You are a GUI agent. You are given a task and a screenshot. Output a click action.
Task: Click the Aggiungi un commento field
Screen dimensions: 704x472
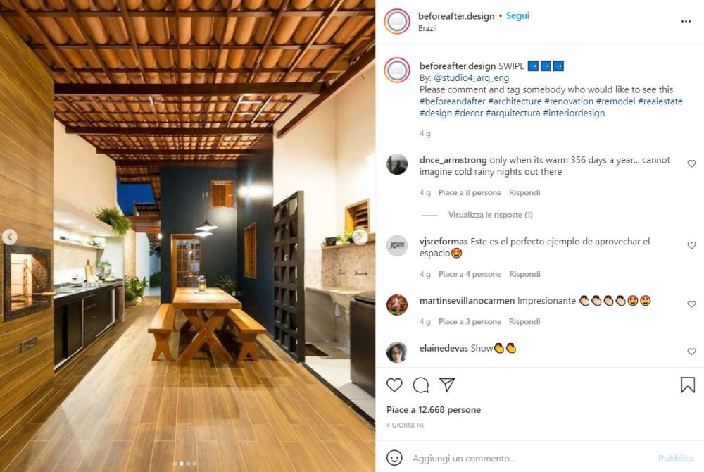(530, 458)
